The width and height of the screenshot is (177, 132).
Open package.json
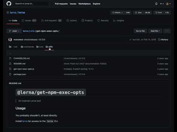(x=20, y=74)
